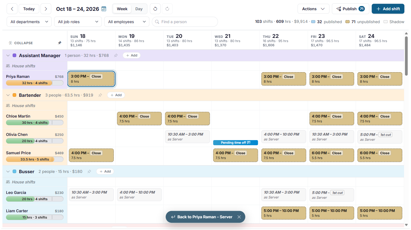This screenshot has height=230, width=411.
Task: Click the Bartender orange color swatch
Action: click(x=14, y=95)
